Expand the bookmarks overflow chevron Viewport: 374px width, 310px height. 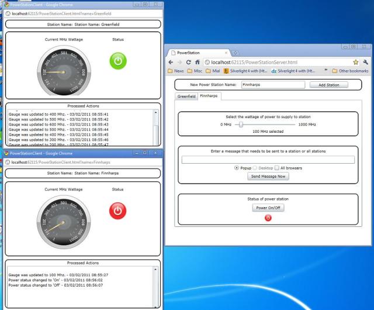click(326, 70)
